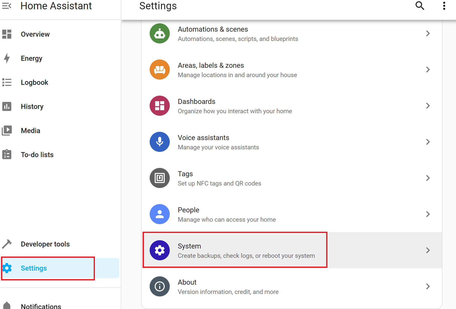Expand the System row chevron

(428, 250)
